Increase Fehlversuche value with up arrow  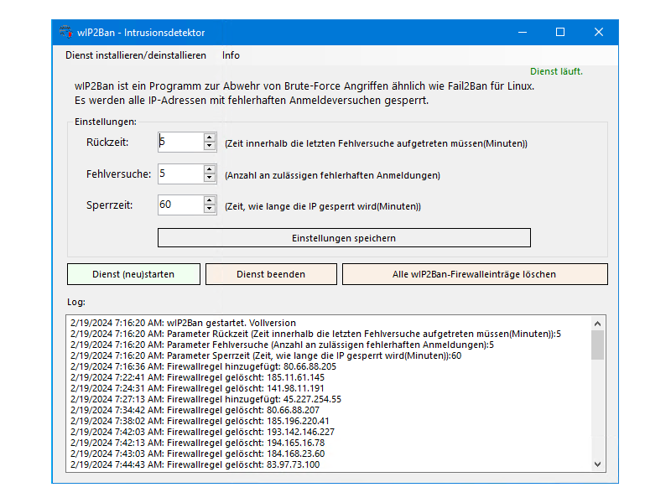(210, 169)
